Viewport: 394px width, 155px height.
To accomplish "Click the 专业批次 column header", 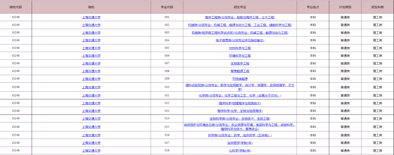I will 313,7.
